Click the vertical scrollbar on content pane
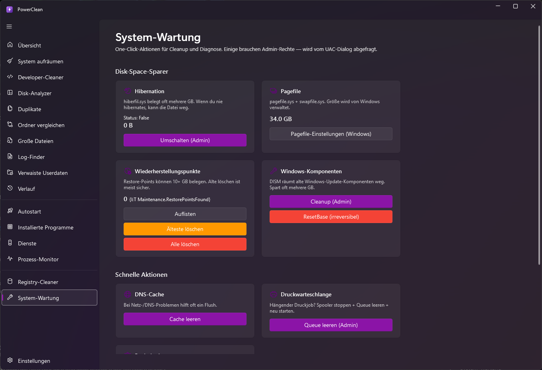This screenshot has height=370, width=542. click(x=539, y=145)
